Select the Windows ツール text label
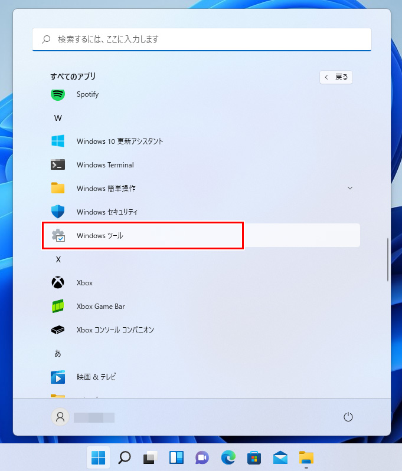The height and width of the screenshot is (471, 402). pos(100,236)
